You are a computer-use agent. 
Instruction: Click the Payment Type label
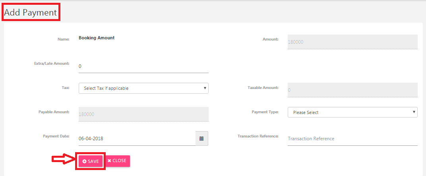(265, 112)
